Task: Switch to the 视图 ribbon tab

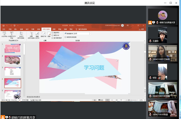Action: (65, 29)
